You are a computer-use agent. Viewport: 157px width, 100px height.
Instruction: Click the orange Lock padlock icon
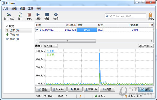tap(150, 15)
